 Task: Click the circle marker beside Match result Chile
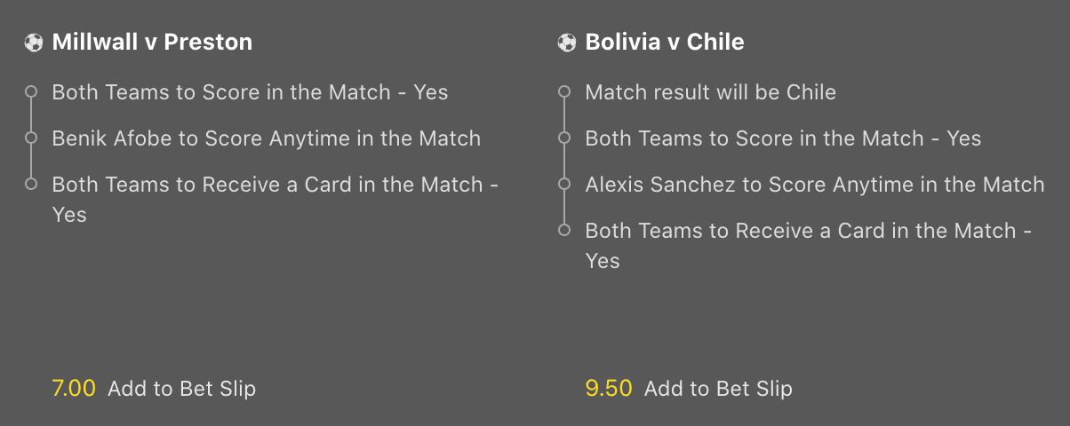pyautogui.click(x=564, y=91)
